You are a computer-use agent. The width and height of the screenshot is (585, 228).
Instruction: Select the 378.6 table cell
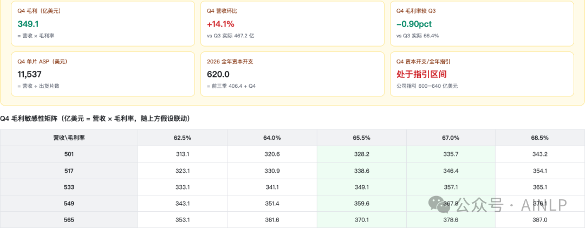click(451, 220)
